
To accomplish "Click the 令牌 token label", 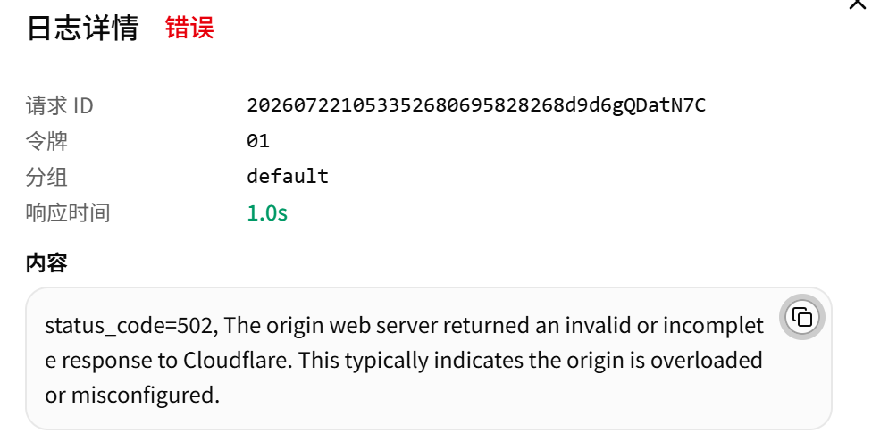I will pos(46,141).
